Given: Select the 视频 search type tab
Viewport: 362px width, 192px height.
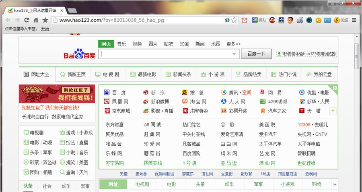Looking at the screenshot, I should 137,44.
